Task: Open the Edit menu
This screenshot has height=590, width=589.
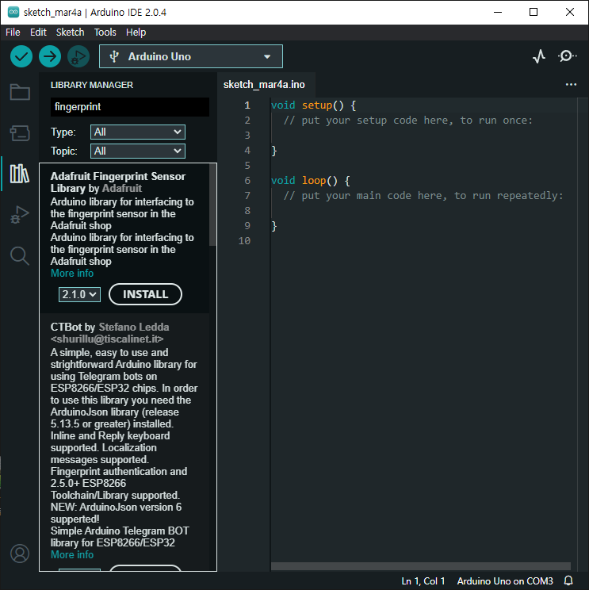Action: click(38, 33)
